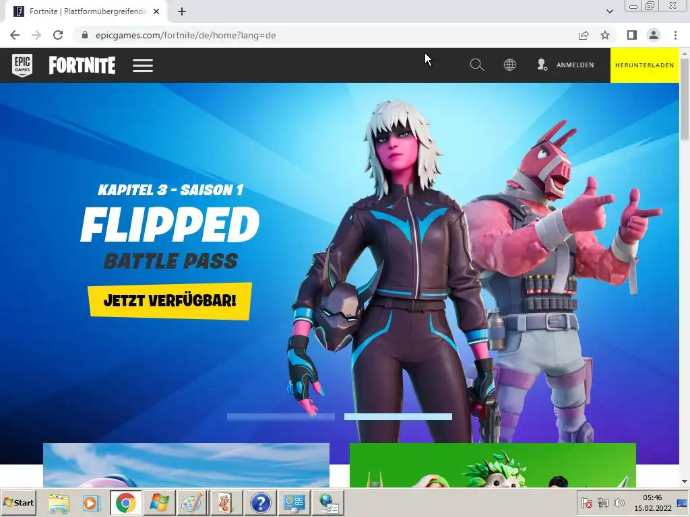Screen dimensions: 690x517
Task: Click the Fortnite logo
Action: coord(82,65)
